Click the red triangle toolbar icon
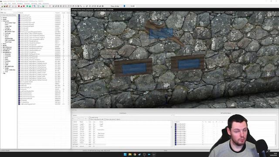 21,6
